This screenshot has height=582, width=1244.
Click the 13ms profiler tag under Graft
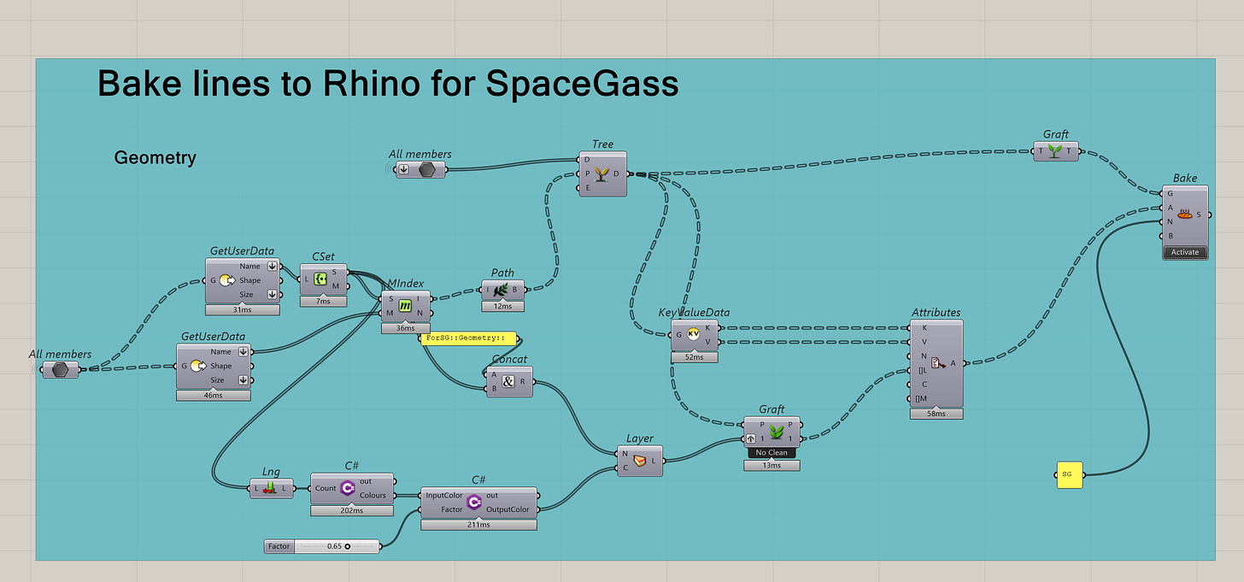click(x=772, y=465)
